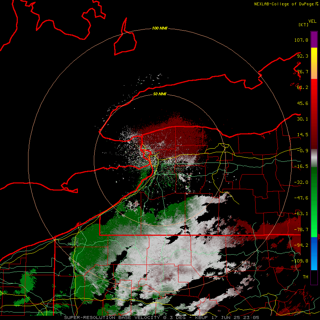The height and width of the screenshot is (320, 320).
Task: Pick the red segment of color bar
Action: 314,114
